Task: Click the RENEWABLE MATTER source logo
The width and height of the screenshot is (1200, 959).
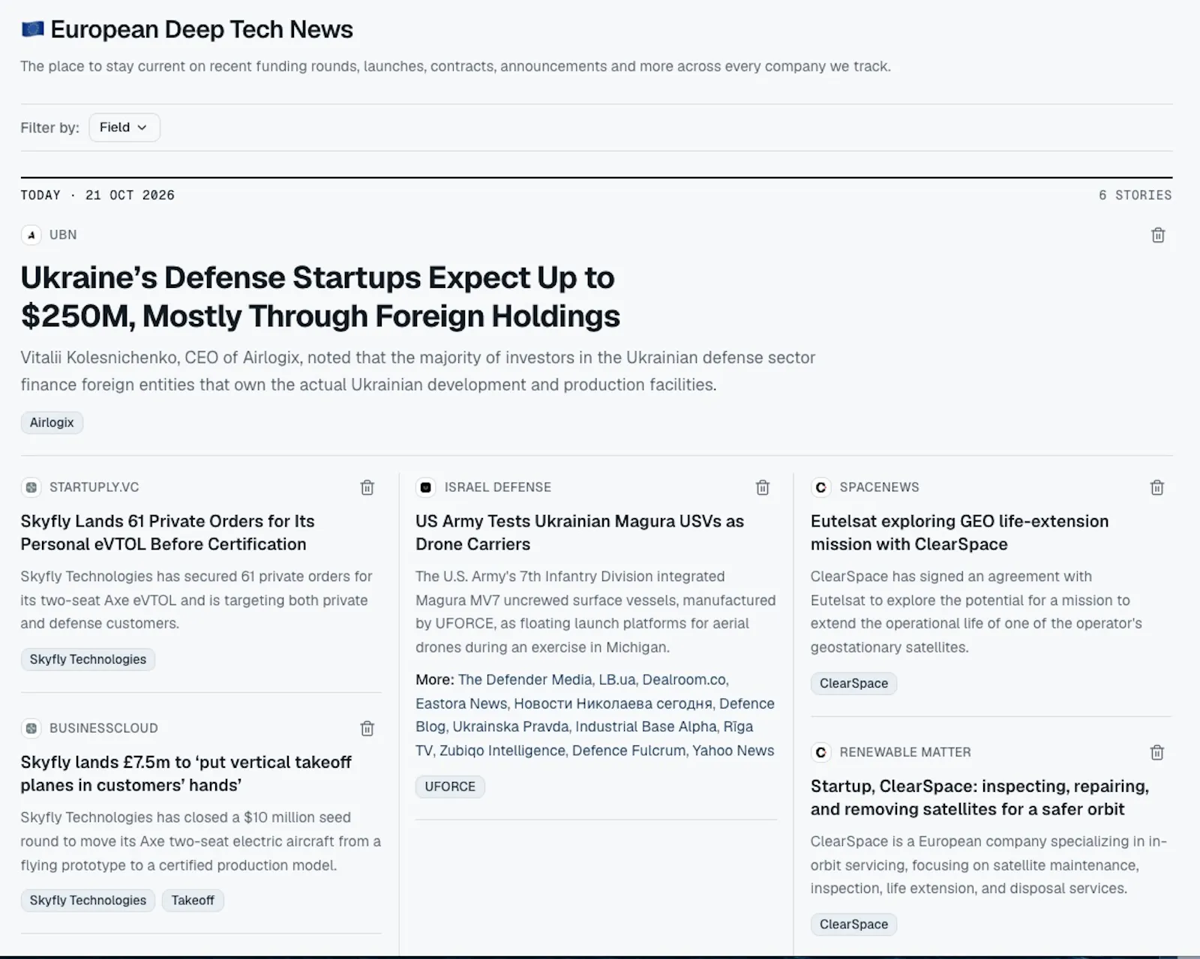Action: [x=821, y=752]
